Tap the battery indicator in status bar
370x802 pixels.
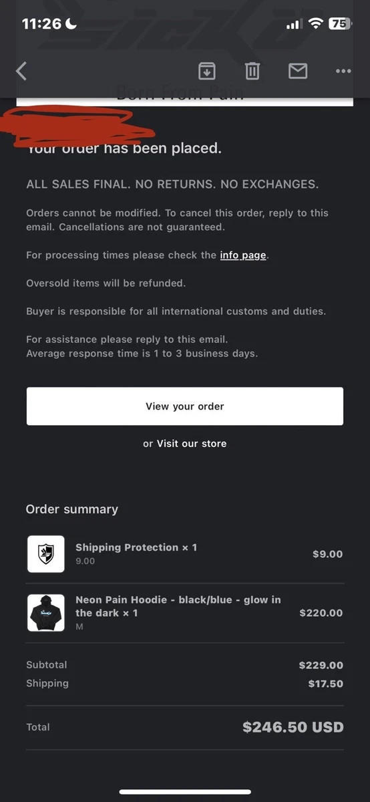click(x=340, y=23)
